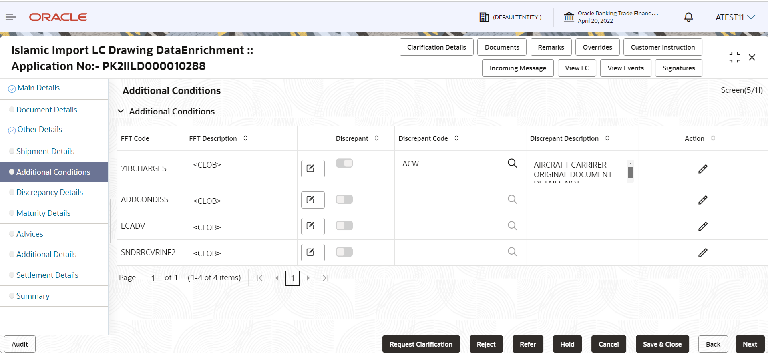Image resolution: width=768 pixels, height=353 pixels.
Task: Open the hamburger navigation menu
Action: 11,17
